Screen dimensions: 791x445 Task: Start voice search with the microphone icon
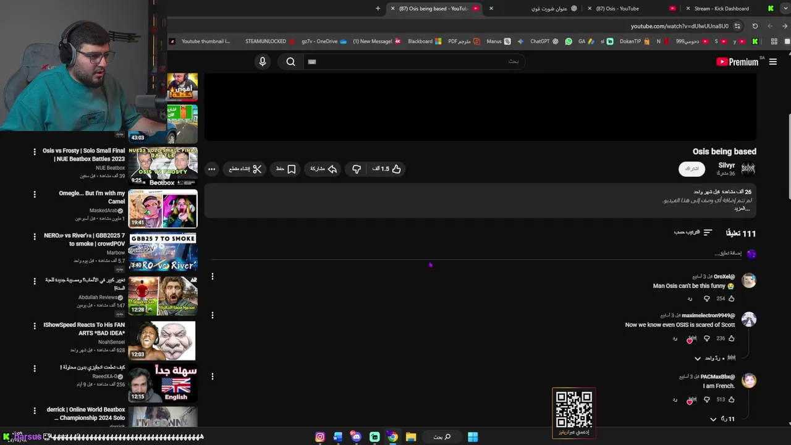tap(263, 61)
